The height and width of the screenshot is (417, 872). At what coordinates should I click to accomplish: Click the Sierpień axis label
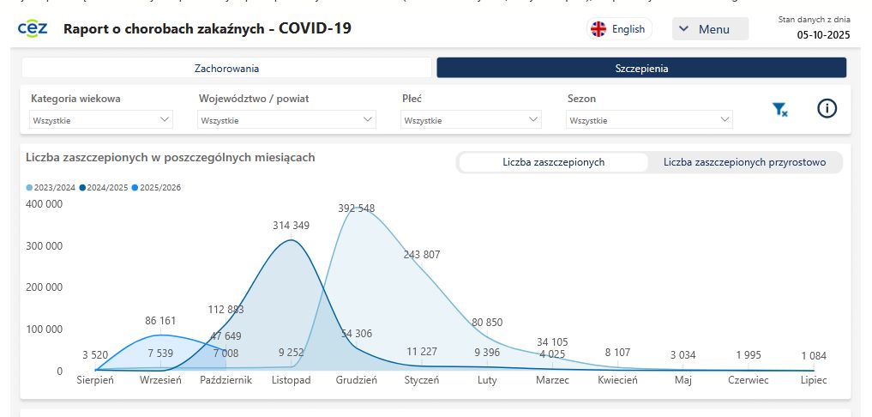[95, 380]
